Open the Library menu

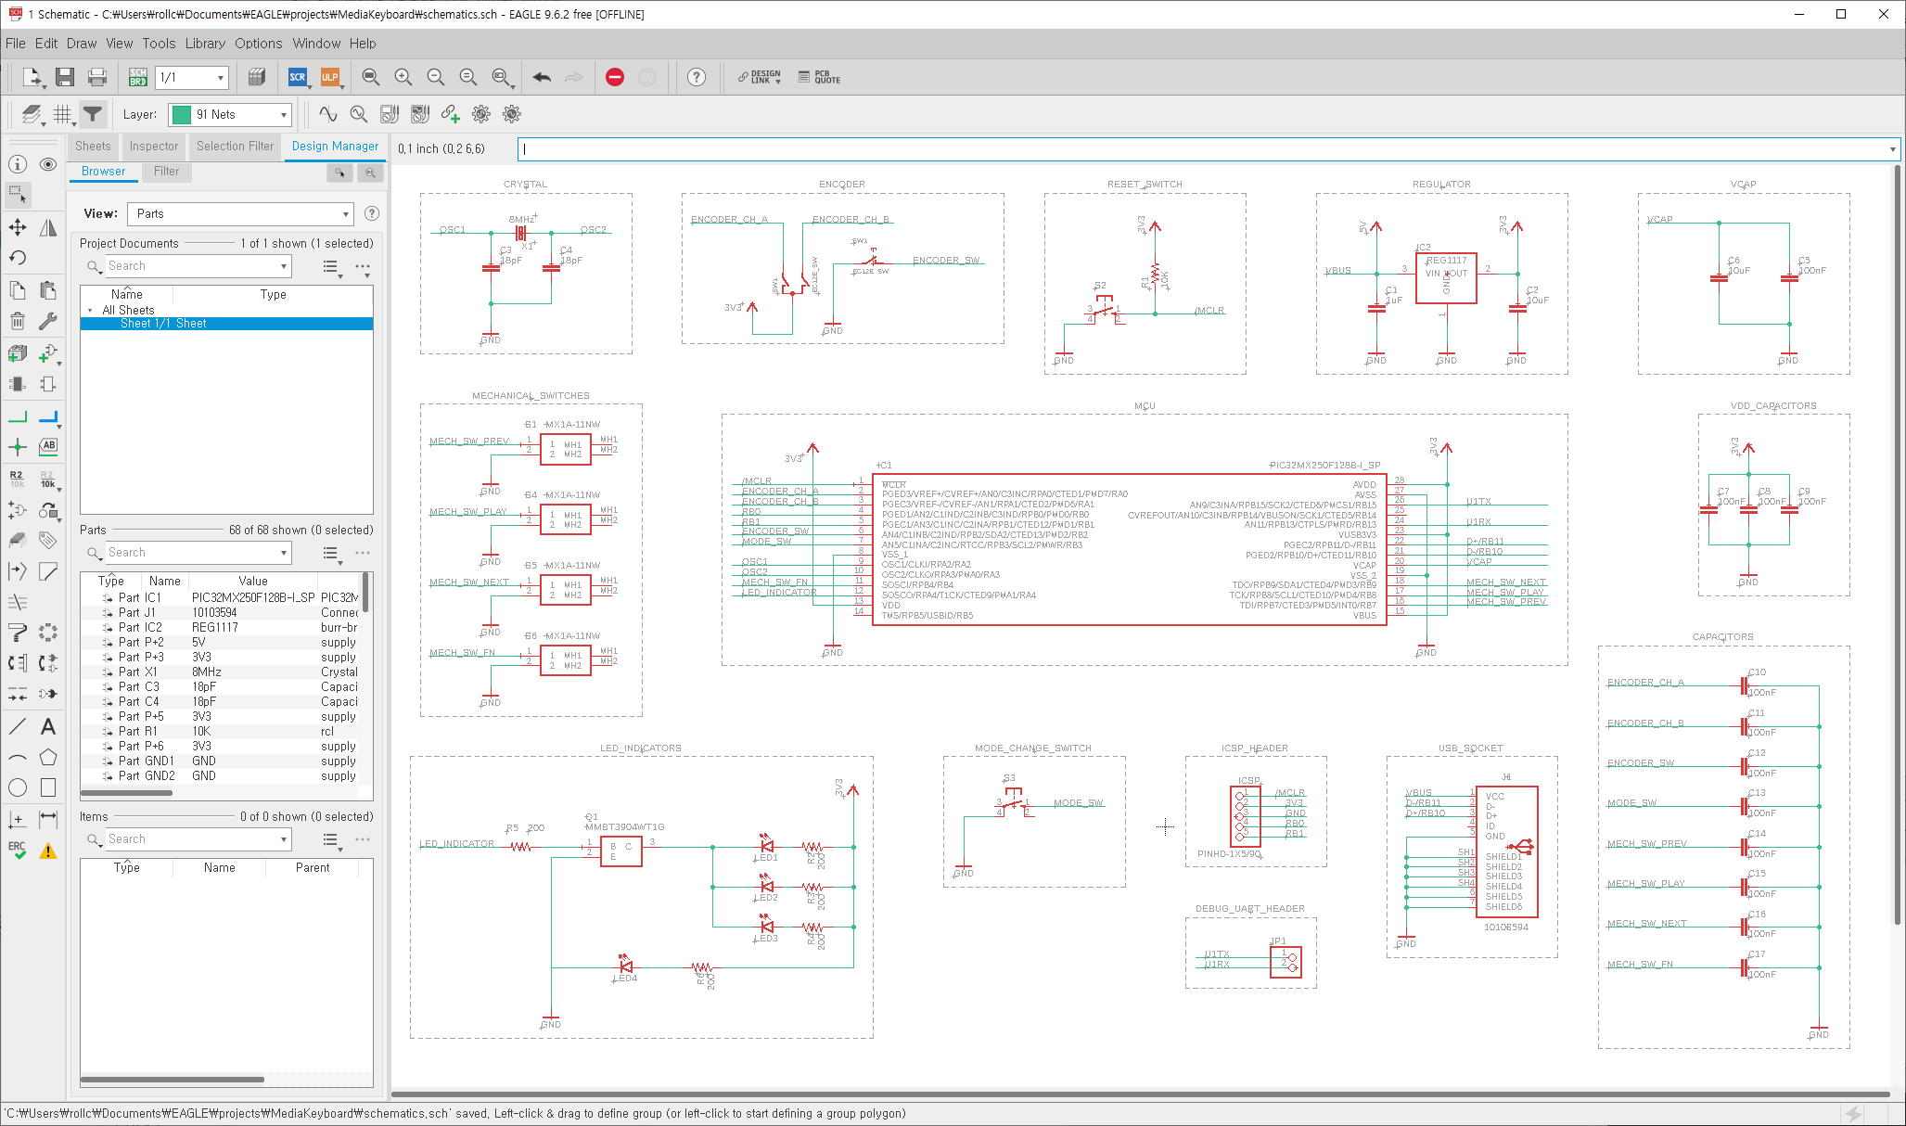tap(205, 44)
